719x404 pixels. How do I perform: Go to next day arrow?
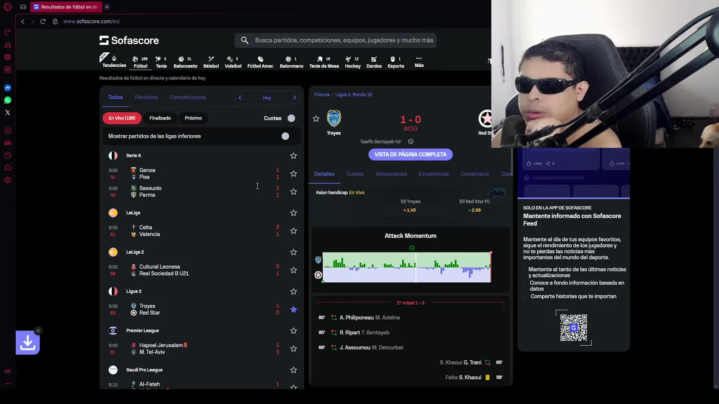pos(294,98)
